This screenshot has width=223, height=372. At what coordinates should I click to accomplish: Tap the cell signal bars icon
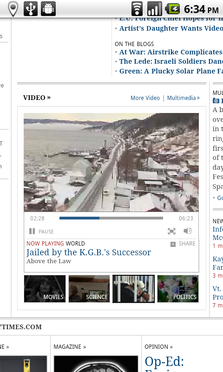(155, 9)
